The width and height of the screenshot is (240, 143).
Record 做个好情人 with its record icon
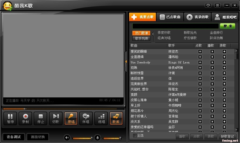pyautogui.click(x=224, y=116)
